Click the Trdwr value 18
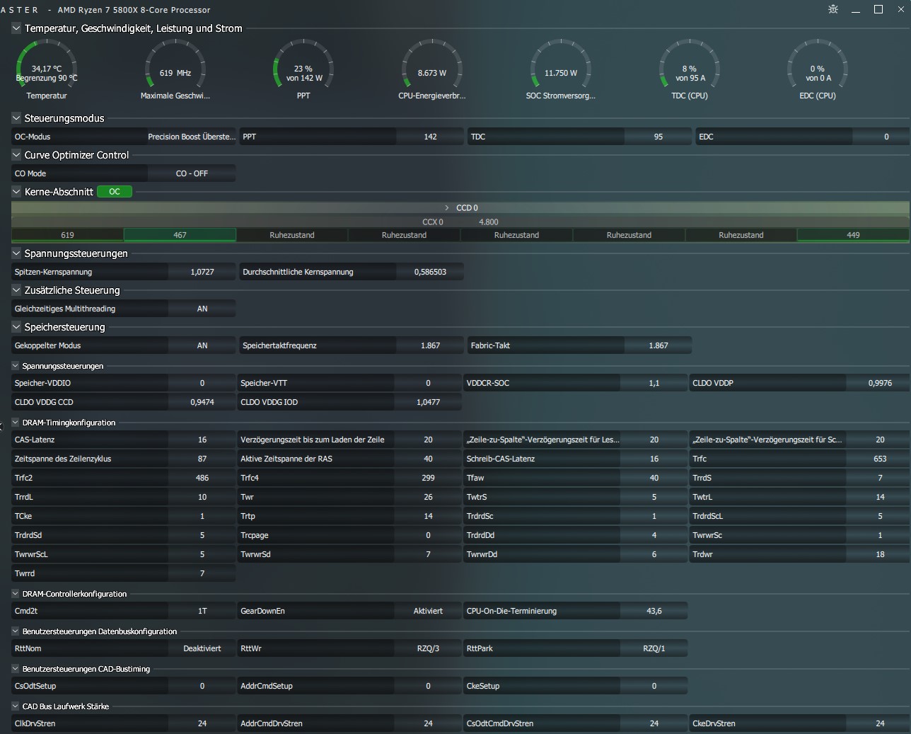This screenshot has height=734, width=911. pyautogui.click(x=878, y=554)
